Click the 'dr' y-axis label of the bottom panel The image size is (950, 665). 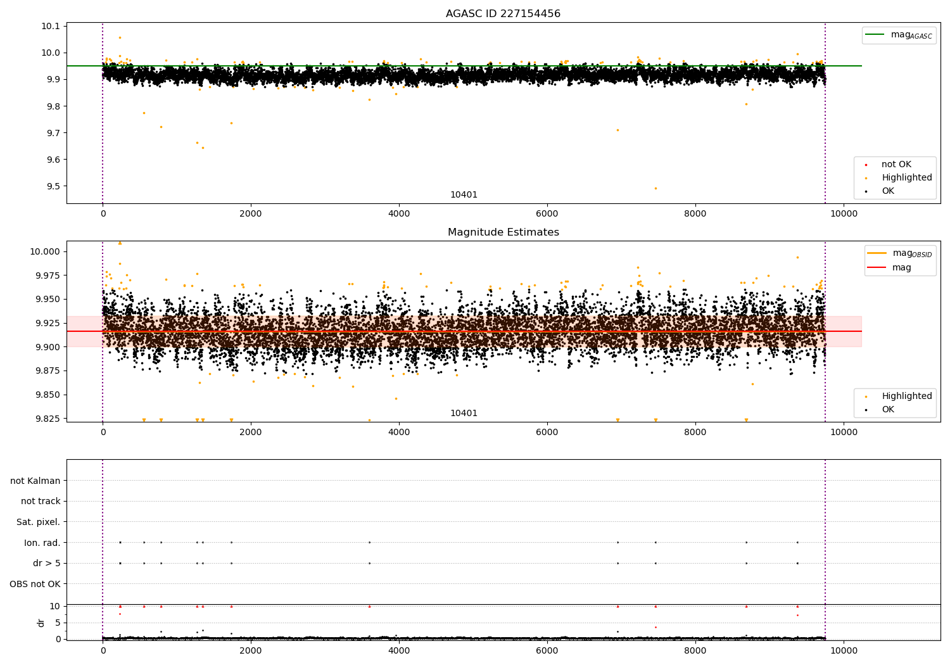point(41,623)
